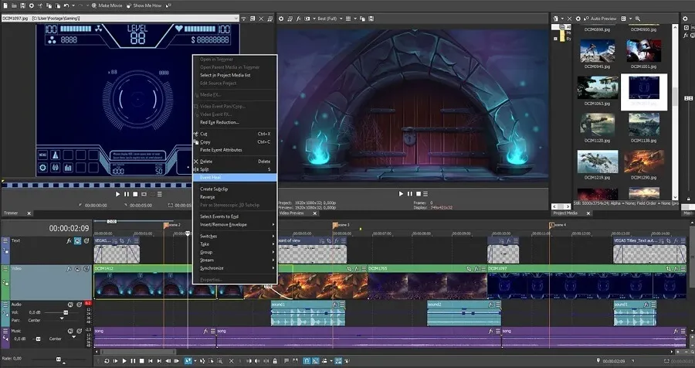695x368 pixels.
Task: Choose Split in the context menu
Action: point(235,169)
